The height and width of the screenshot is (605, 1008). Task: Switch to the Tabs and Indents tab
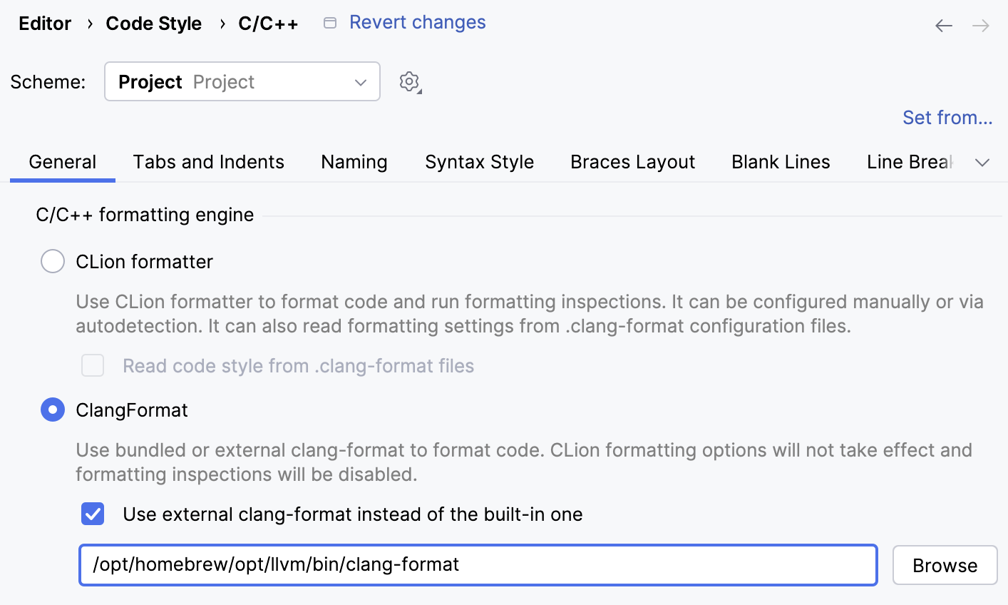pyautogui.click(x=208, y=162)
